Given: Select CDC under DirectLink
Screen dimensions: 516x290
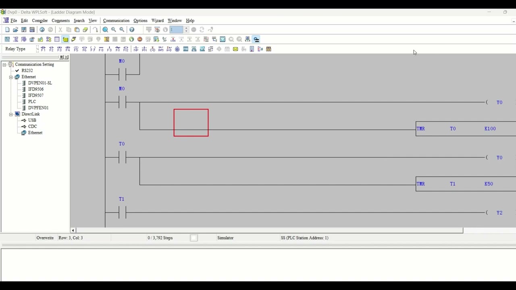Looking at the screenshot, I should (x=32, y=126).
